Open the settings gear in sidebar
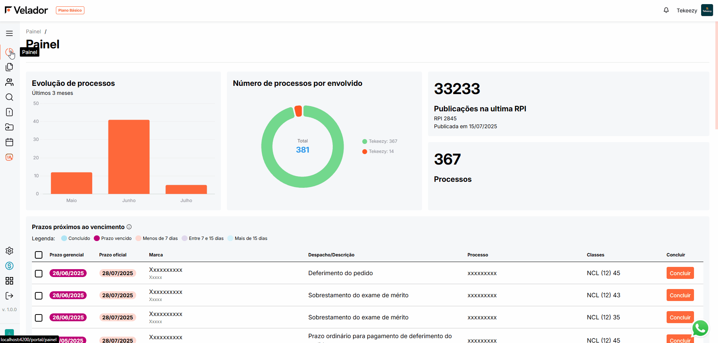 9,251
